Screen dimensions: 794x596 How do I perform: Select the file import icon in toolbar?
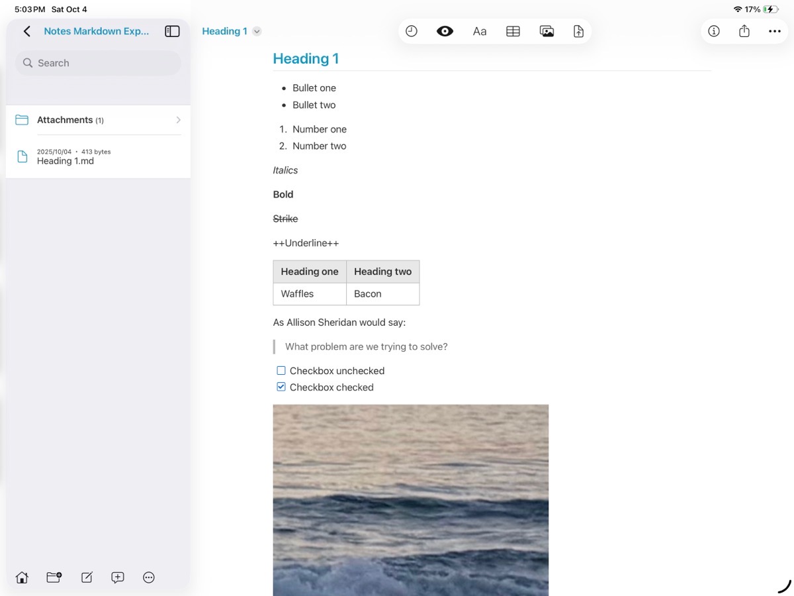pyautogui.click(x=578, y=30)
